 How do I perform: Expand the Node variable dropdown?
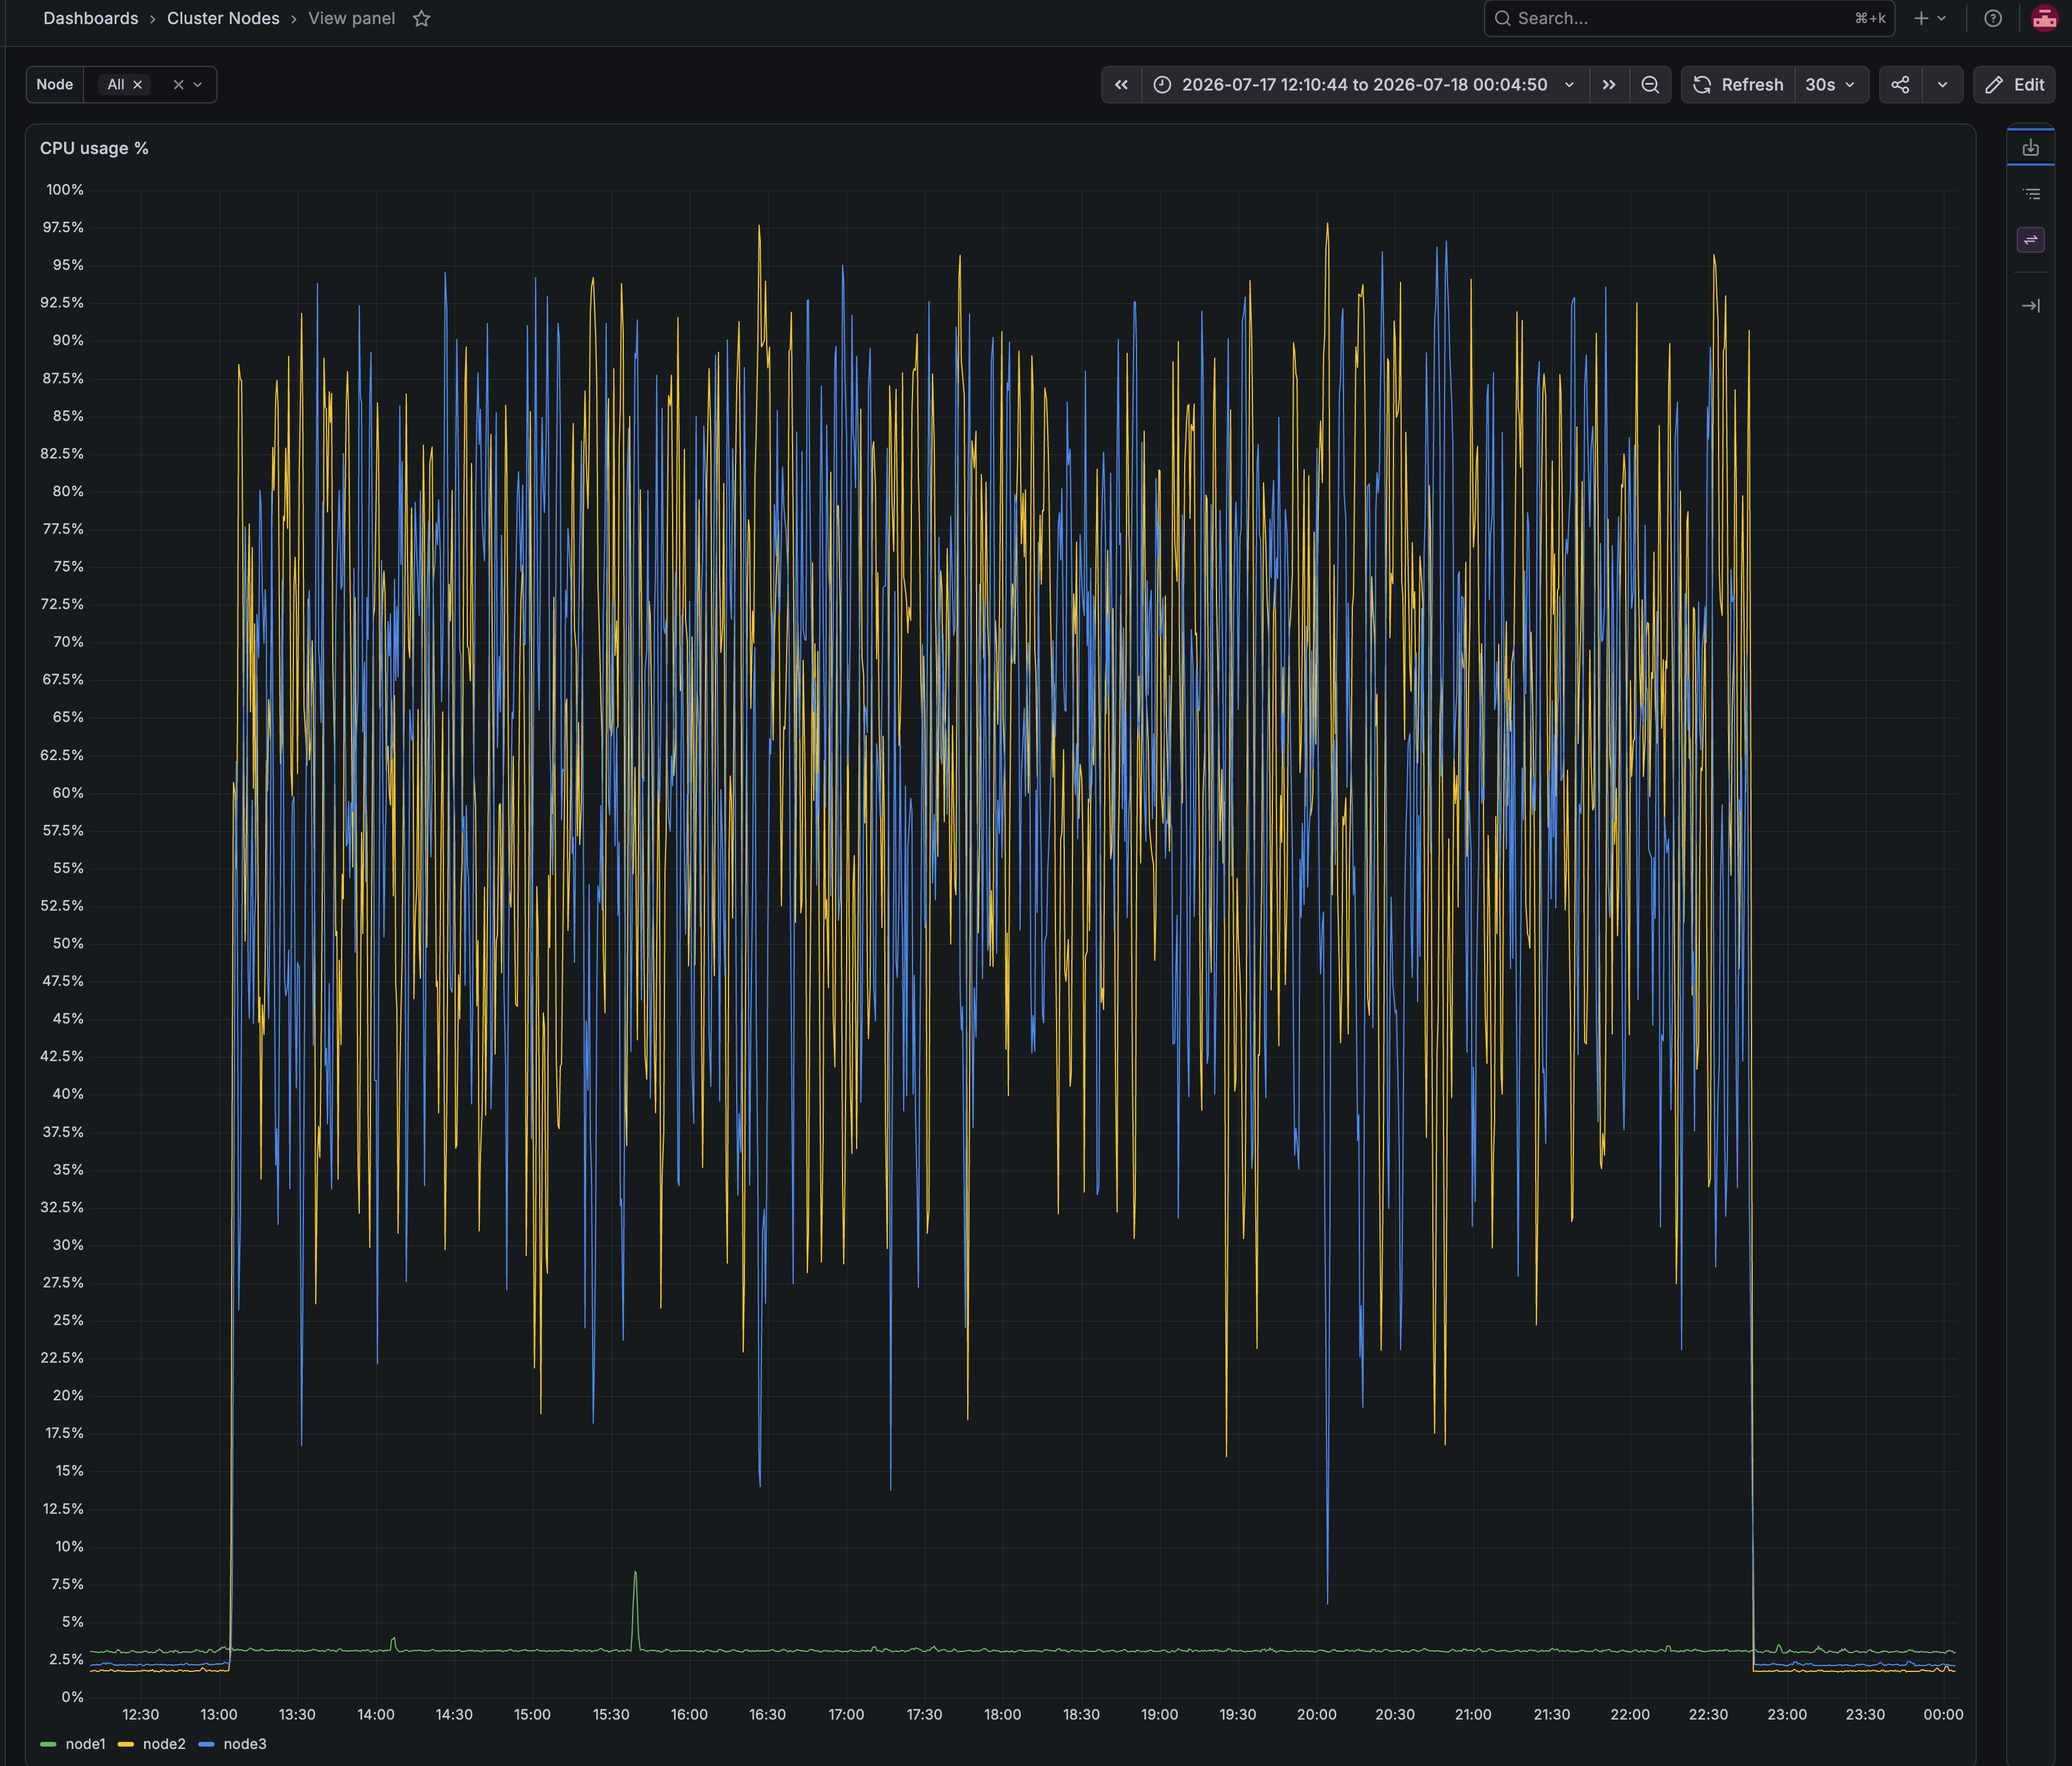point(198,85)
